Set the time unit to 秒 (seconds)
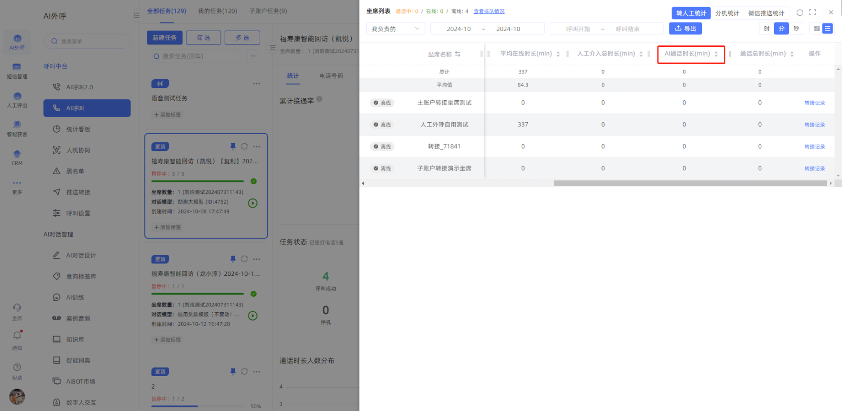 796,29
